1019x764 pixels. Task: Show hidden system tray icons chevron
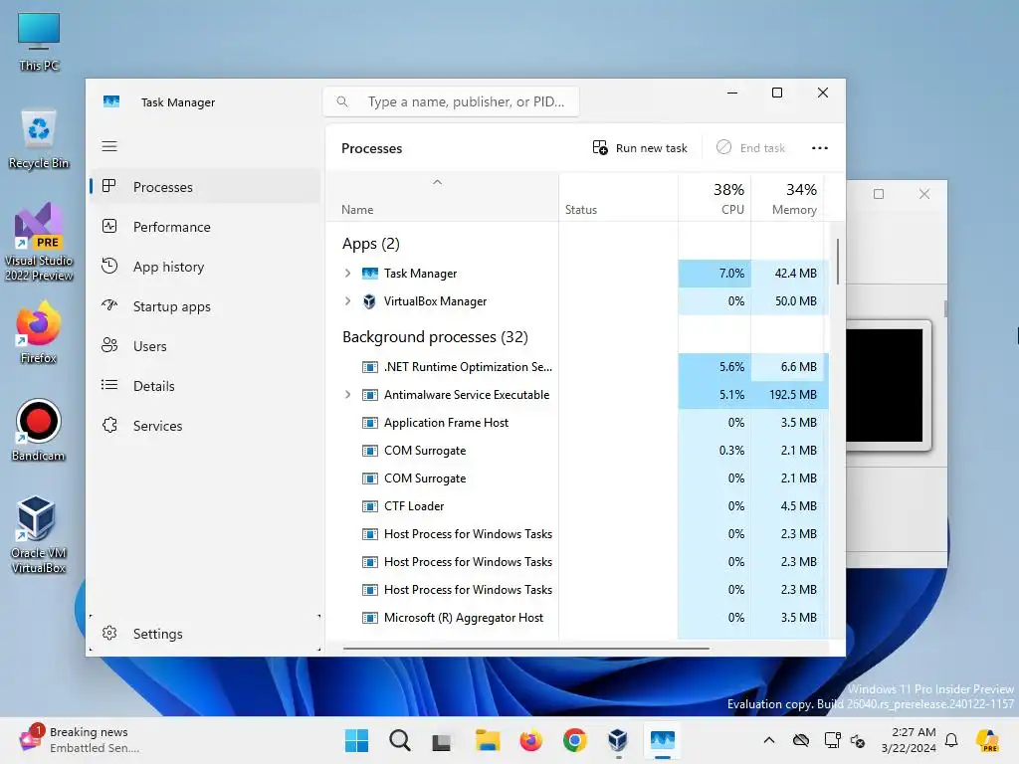coord(769,740)
